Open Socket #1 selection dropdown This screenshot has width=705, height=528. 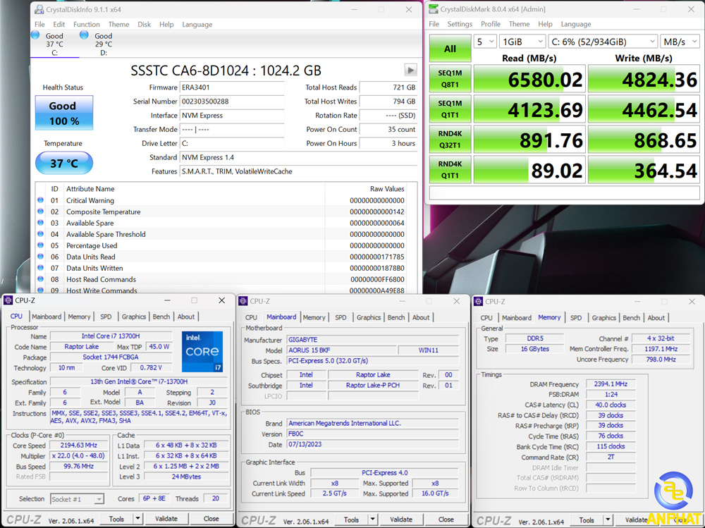78,499
